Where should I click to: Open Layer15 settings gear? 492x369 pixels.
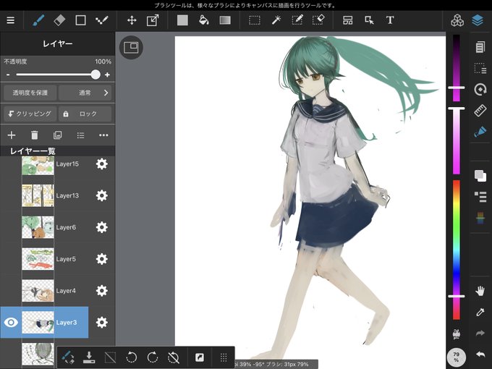click(x=102, y=164)
